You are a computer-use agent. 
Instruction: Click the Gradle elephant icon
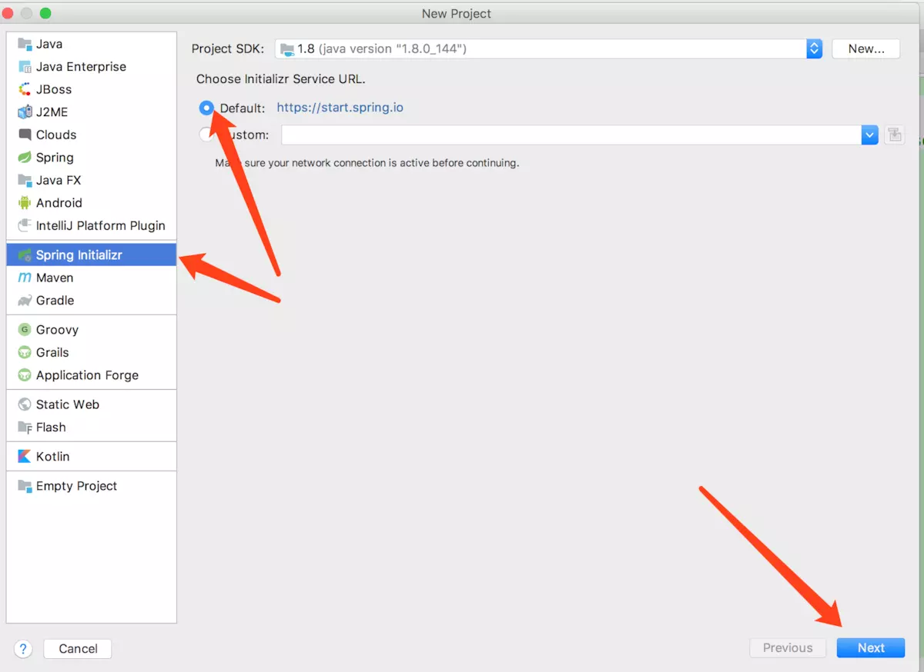click(x=25, y=301)
